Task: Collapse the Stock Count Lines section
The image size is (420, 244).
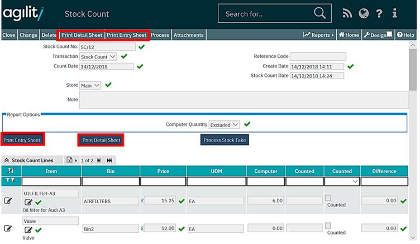Action: (7, 160)
